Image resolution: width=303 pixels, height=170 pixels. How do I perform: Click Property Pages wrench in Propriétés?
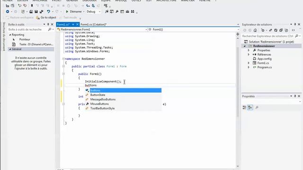[257, 107]
